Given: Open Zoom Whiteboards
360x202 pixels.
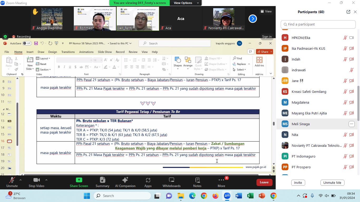Looking at the screenshot, I should 172,180.
